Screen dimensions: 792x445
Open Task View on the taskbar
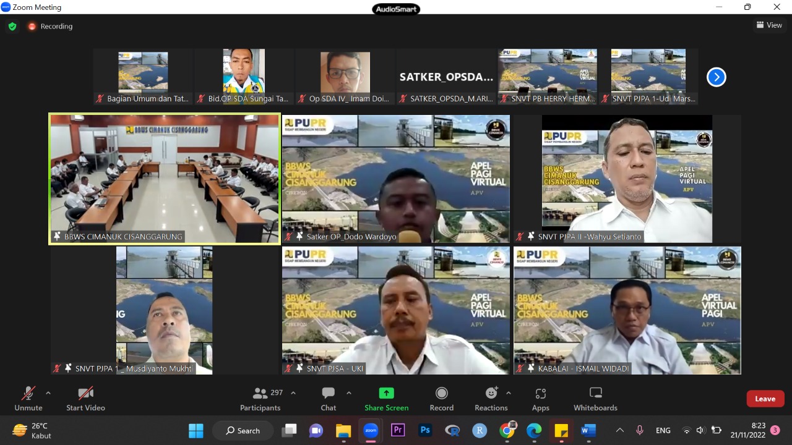click(x=289, y=430)
